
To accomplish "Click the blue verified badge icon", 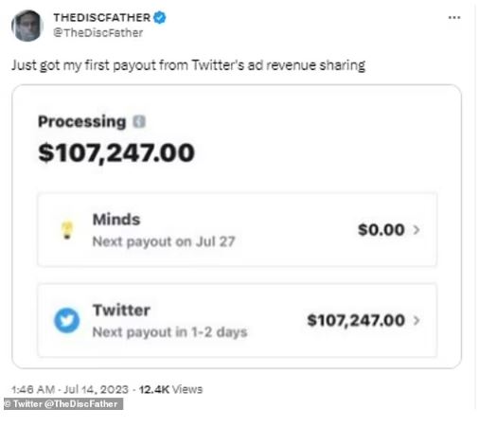I will (160, 17).
